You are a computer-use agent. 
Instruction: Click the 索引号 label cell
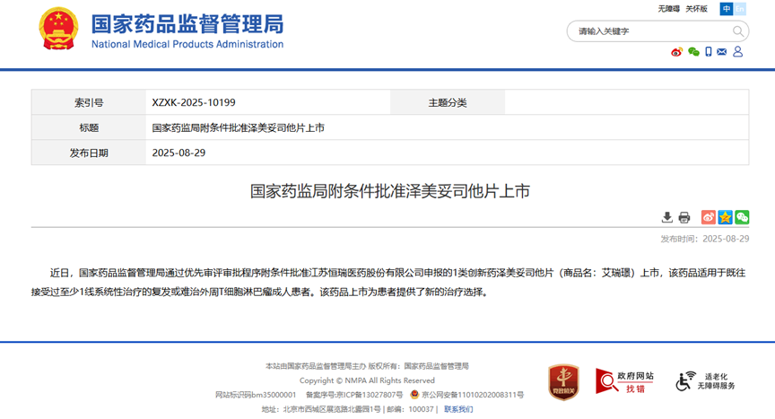[x=89, y=102]
